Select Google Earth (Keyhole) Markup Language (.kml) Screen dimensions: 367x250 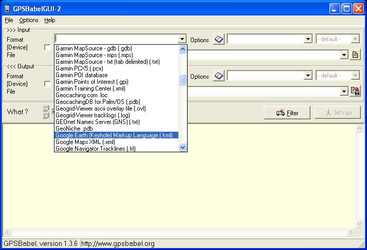click(116, 135)
